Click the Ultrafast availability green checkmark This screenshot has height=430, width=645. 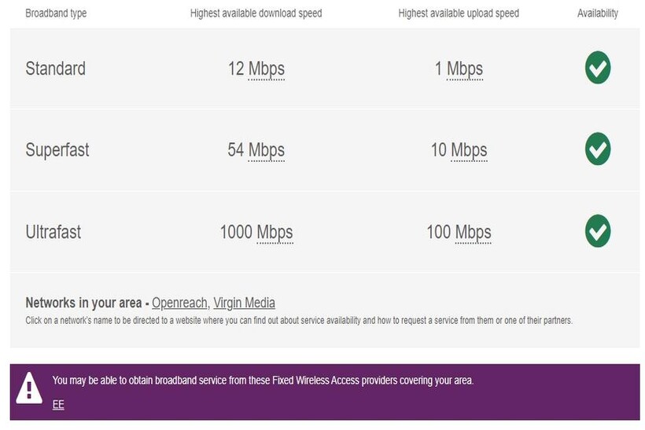(598, 231)
